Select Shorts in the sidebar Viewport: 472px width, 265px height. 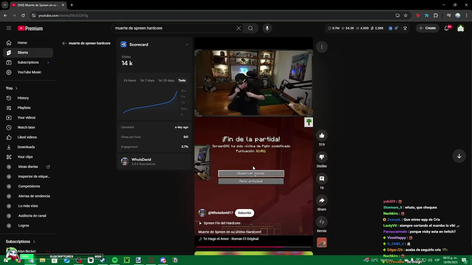coord(28,53)
